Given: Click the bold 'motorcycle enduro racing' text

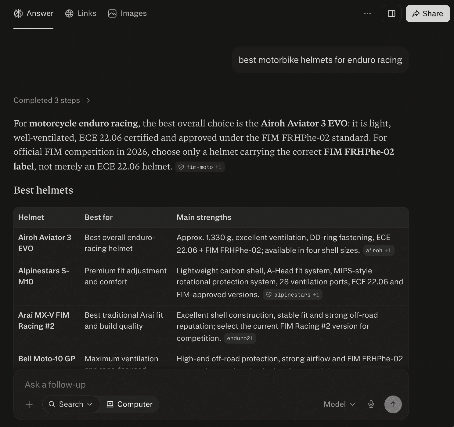Looking at the screenshot, I should pyautogui.click(x=84, y=123).
